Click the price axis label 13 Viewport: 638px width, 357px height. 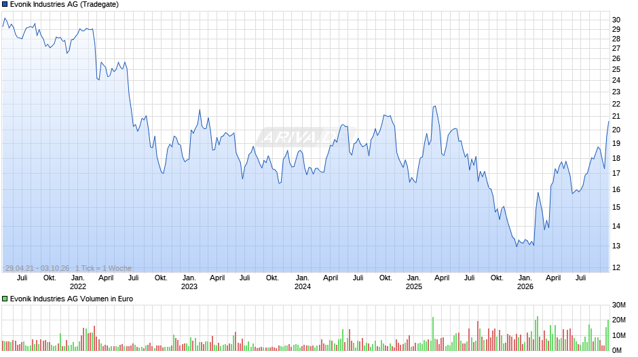tap(616, 246)
